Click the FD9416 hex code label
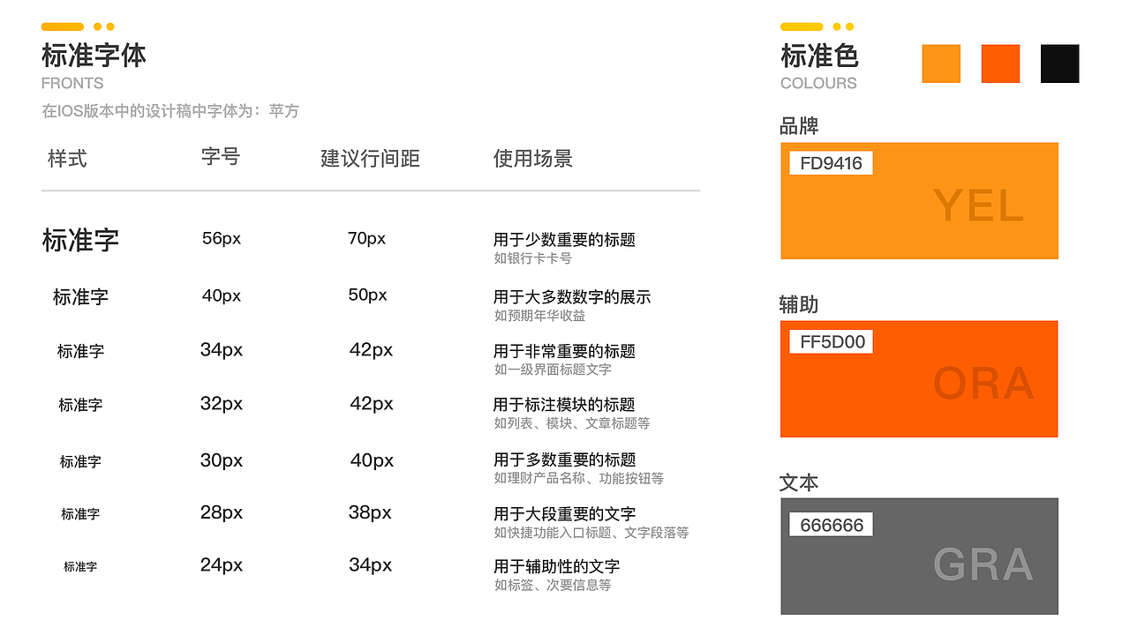Viewport: 1130px width, 635px height. coord(830,163)
